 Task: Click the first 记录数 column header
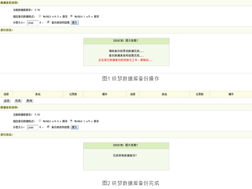pos(73,94)
